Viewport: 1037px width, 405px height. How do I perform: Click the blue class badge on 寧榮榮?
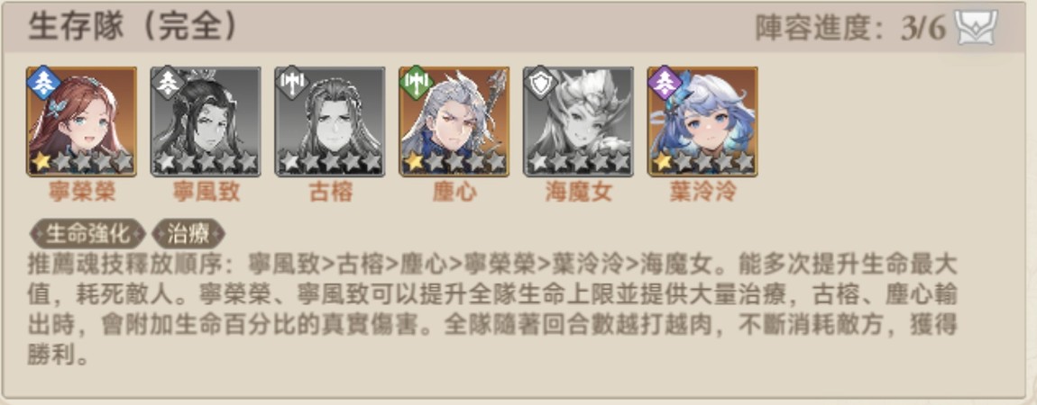click(43, 83)
